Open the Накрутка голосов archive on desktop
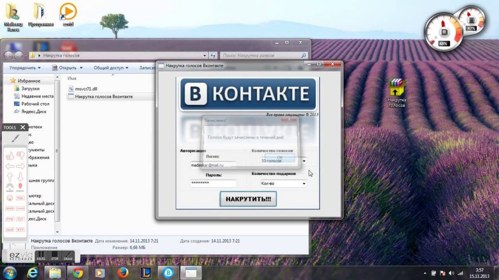Image resolution: width=499 pixels, height=280 pixels. [397, 88]
